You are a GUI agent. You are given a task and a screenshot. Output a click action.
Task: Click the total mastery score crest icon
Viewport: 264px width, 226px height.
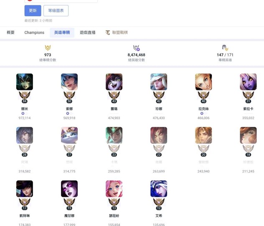(x=48, y=48)
